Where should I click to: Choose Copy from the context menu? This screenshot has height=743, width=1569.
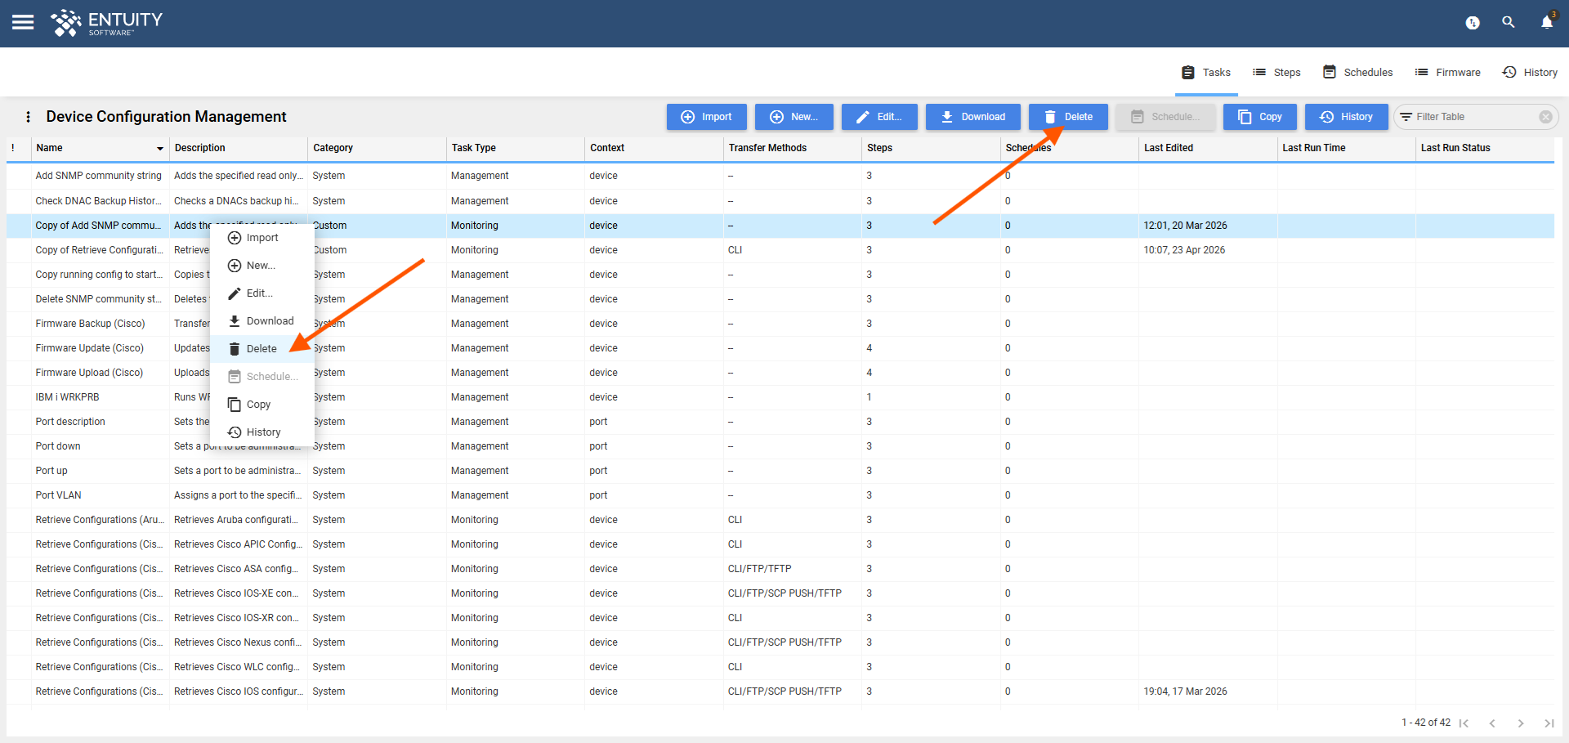click(x=262, y=405)
